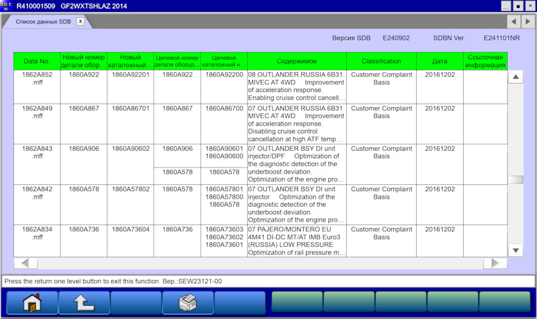Click the vertical scrollbar down arrow
The image size is (537, 319).
[x=515, y=250]
